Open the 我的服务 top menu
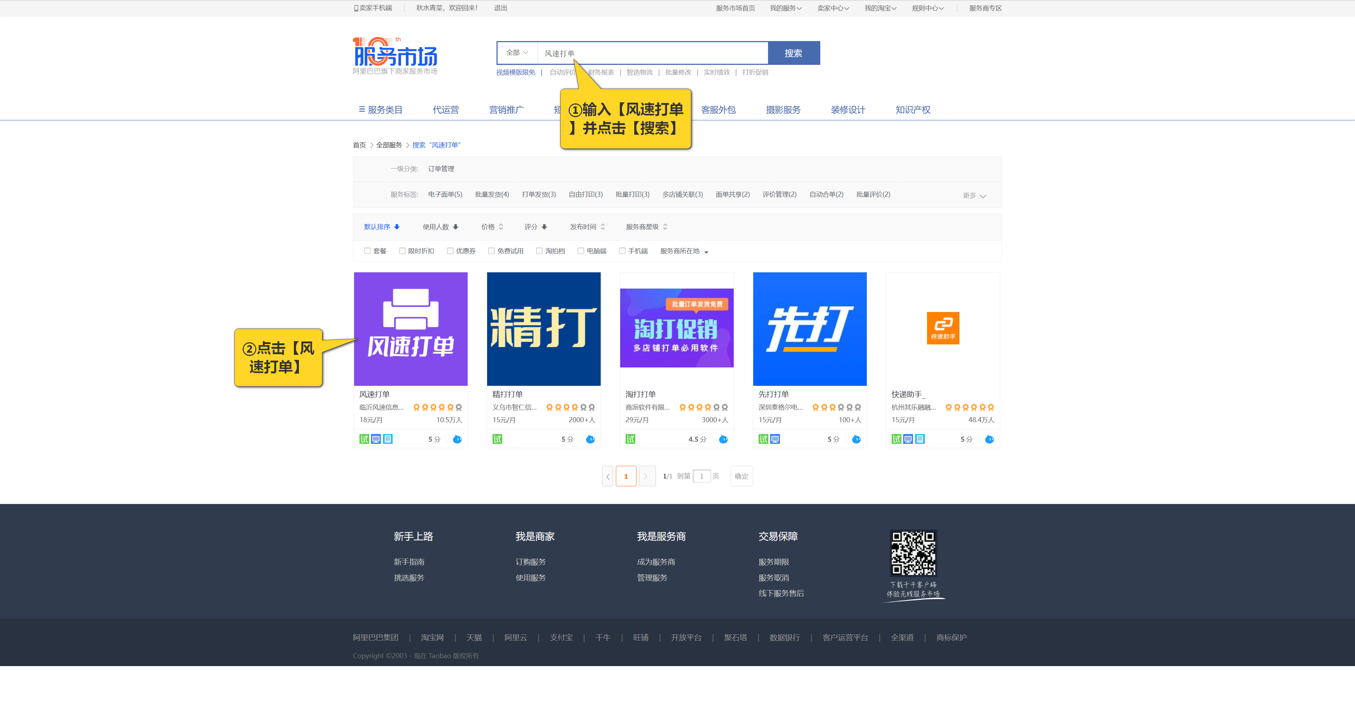Screen dimensions: 1355x714 coord(785,8)
